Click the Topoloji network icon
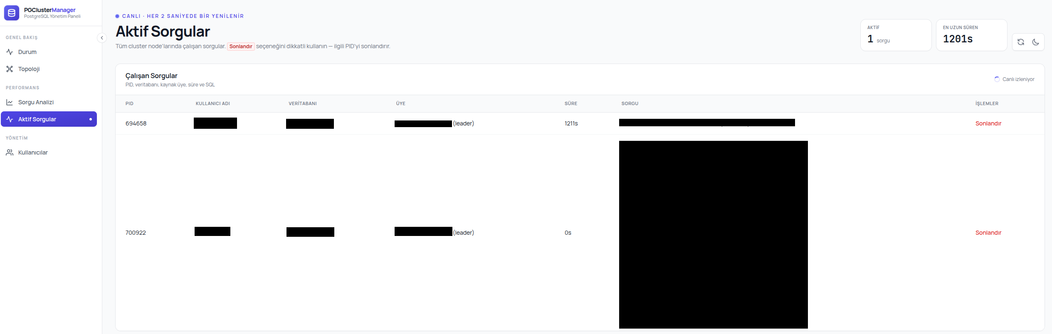 click(x=10, y=69)
